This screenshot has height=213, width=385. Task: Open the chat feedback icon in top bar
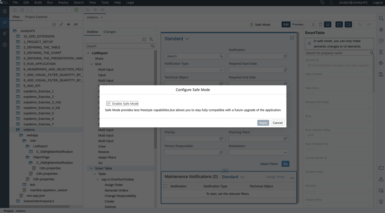322,2
